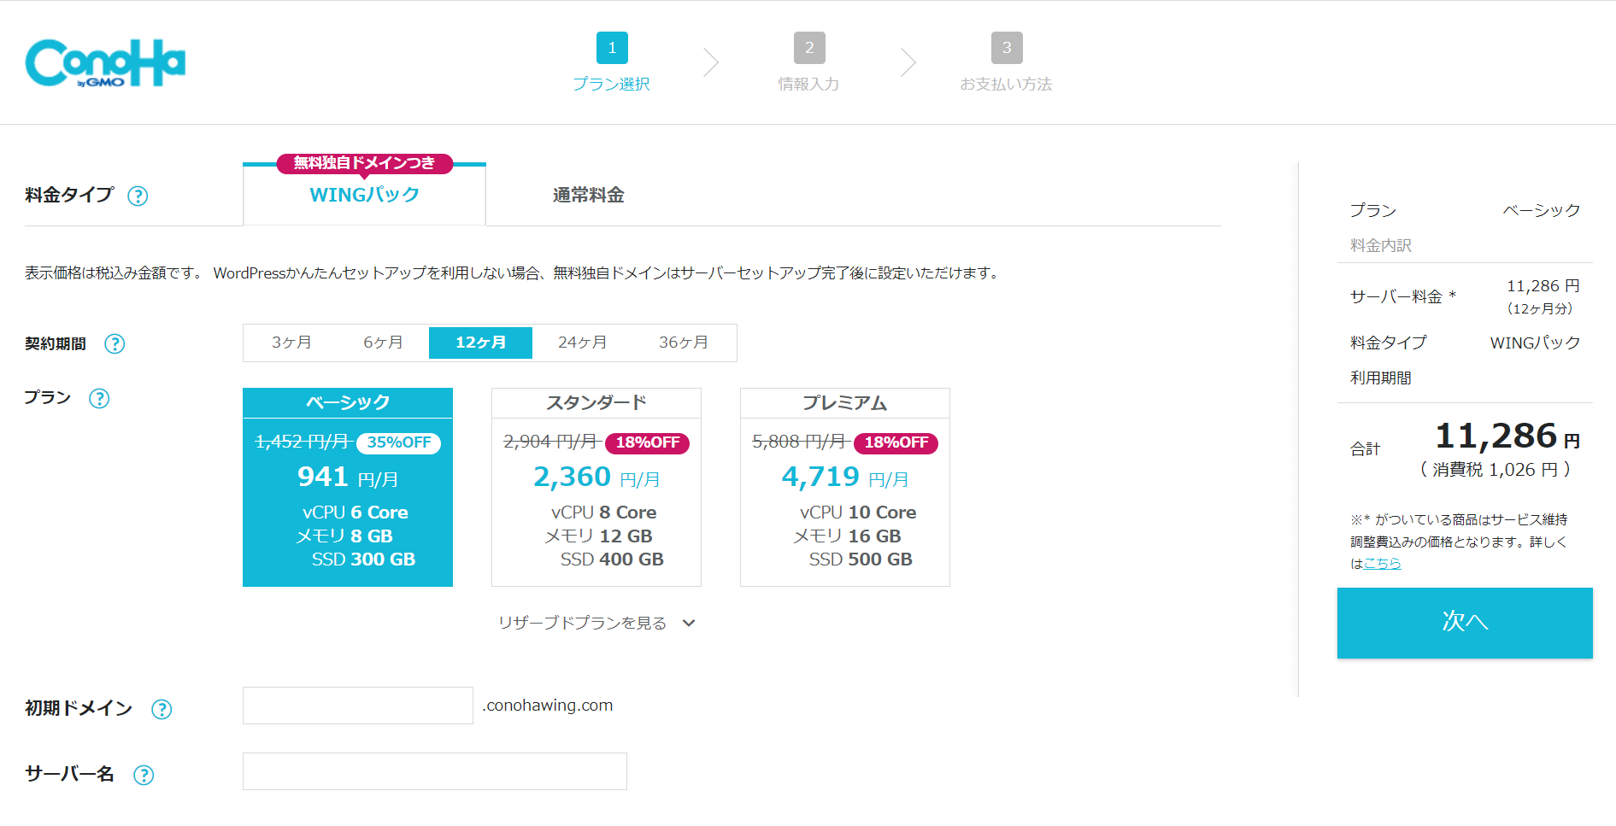The height and width of the screenshot is (826, 1616).
Task: Open help icon beside プラン label
Action: tap(99, 398)
